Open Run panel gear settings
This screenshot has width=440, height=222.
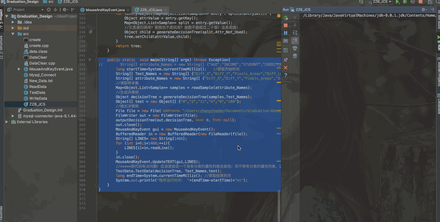[424, 10]
